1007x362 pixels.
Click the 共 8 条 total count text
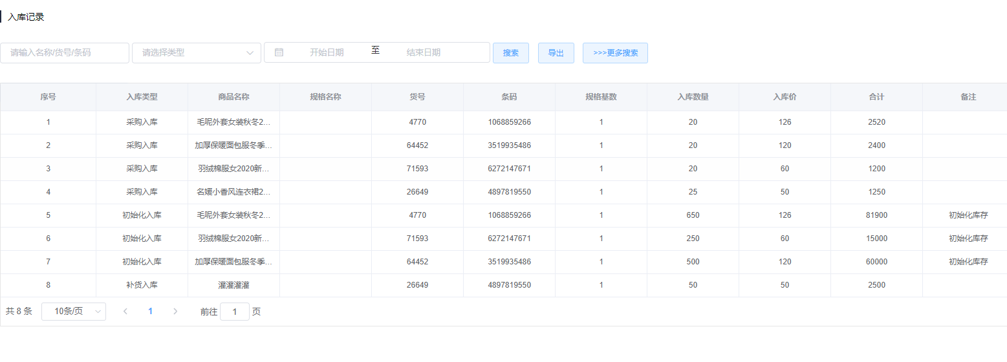(19, 312)
